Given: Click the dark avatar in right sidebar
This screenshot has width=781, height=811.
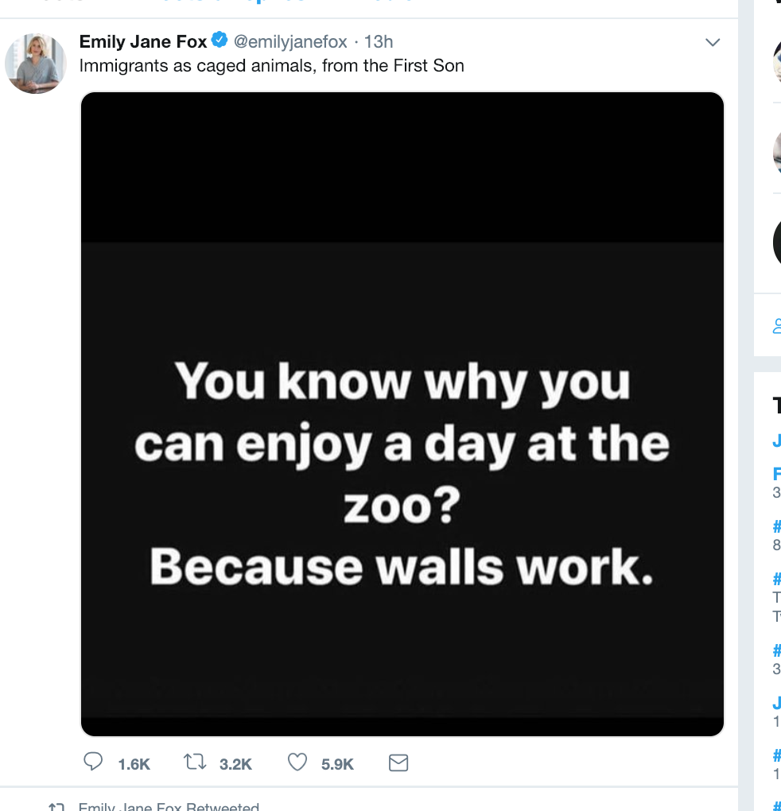Looking at the screenshot, I should point(776,243).
